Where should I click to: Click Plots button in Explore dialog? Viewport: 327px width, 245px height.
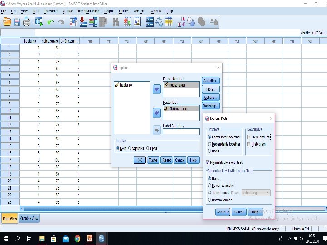tap(210, 89)
